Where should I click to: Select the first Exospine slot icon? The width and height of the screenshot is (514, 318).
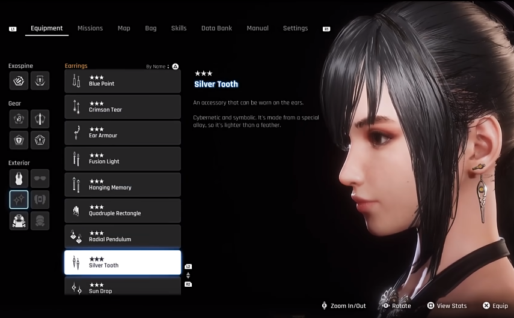click(x=19, y=80)
